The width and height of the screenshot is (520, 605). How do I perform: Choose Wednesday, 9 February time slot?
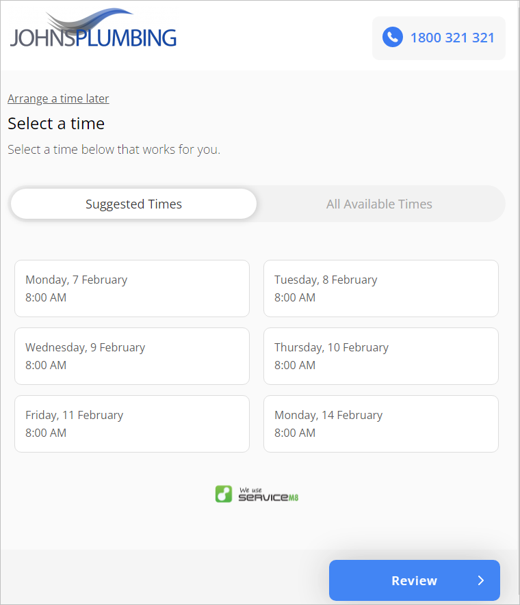[131, 356]
